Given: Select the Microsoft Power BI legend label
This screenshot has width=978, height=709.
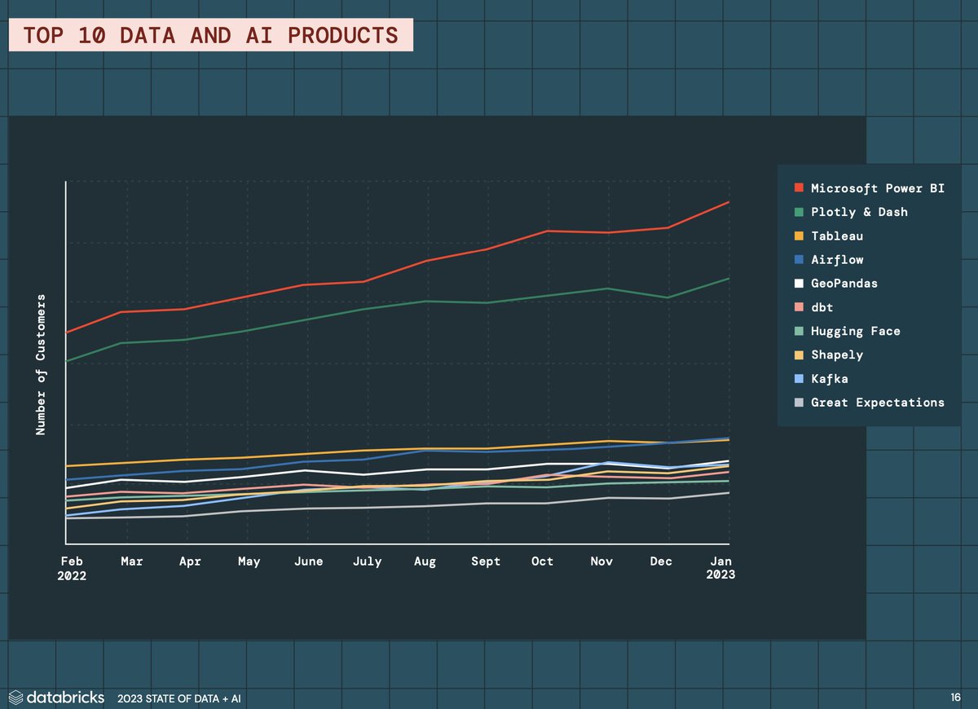Looking at the screenshot, I should point(878,188).
